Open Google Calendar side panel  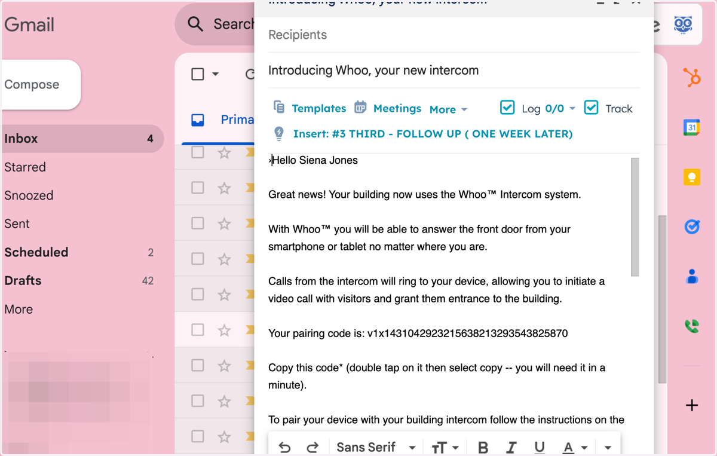pyautogui.click(x=692, y=127)
